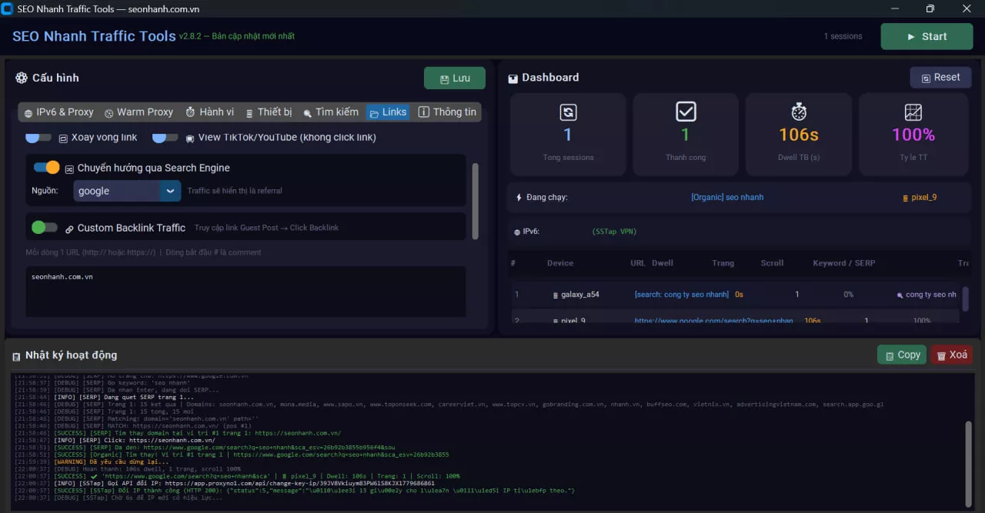Disable Chuyển hướng qua Search Engine toggle

46,167
